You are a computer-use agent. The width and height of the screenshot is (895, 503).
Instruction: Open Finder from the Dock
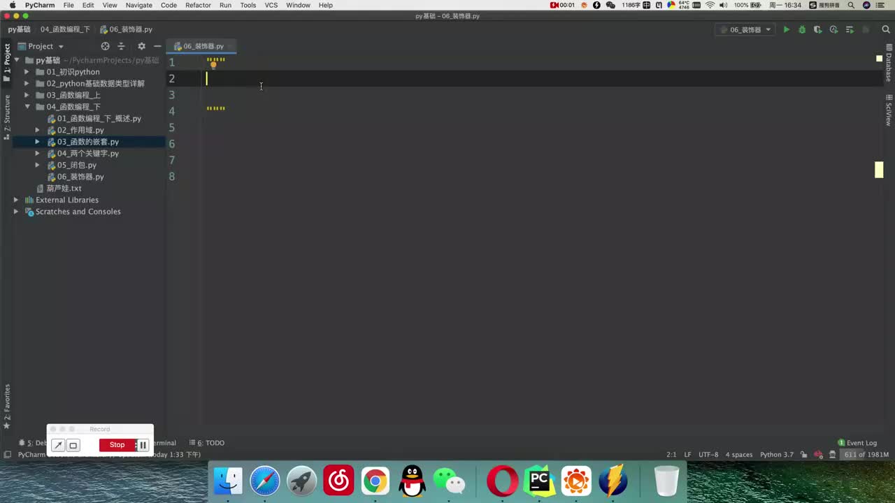pos(228,481)
